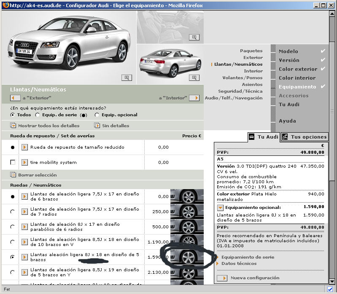
Task: Select the Todos radio option
Action: [x=13, y=115]
